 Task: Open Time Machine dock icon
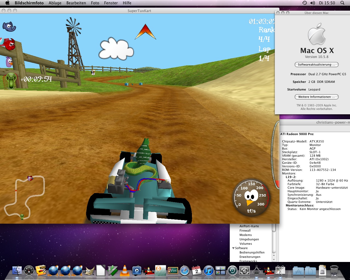click(x=232, y=271)
